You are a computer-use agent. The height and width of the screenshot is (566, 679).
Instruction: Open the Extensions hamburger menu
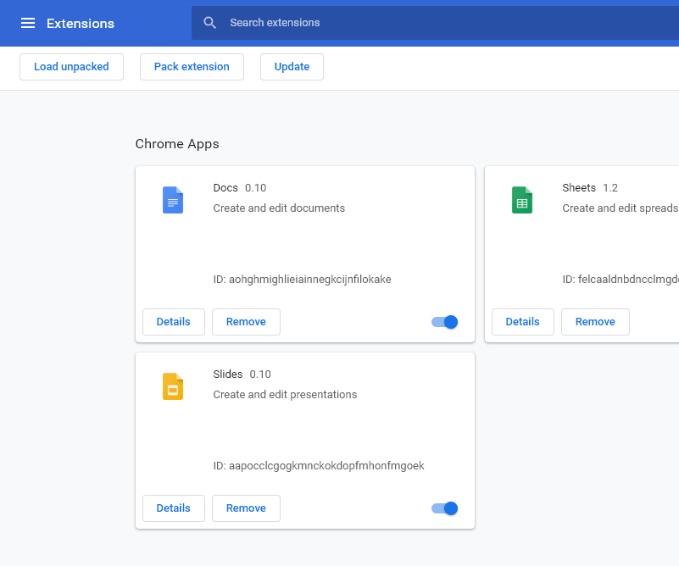tap(28, 23)
